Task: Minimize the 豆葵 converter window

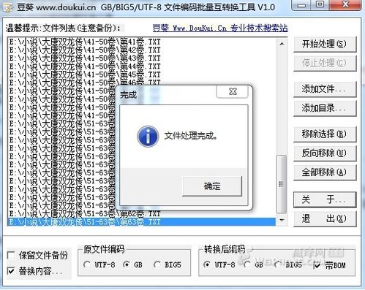Action: (x=301, y=5)
